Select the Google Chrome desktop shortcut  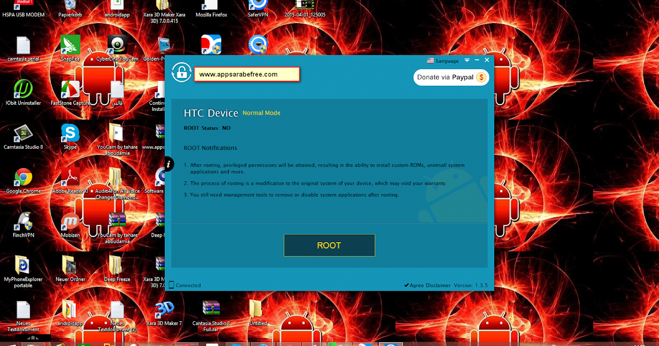(23, 181)
